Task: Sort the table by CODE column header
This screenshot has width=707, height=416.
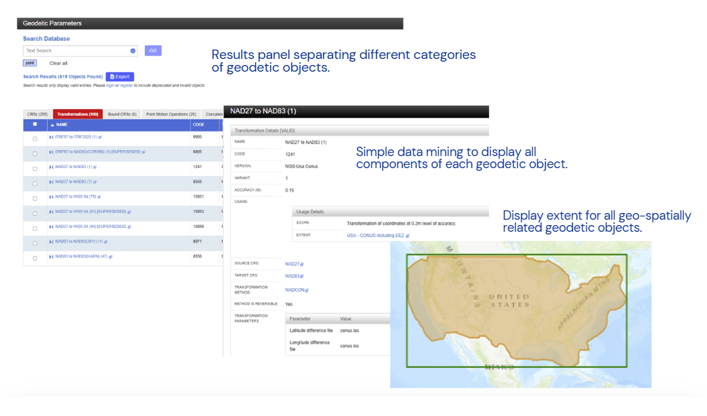Action: pos(198,125)
